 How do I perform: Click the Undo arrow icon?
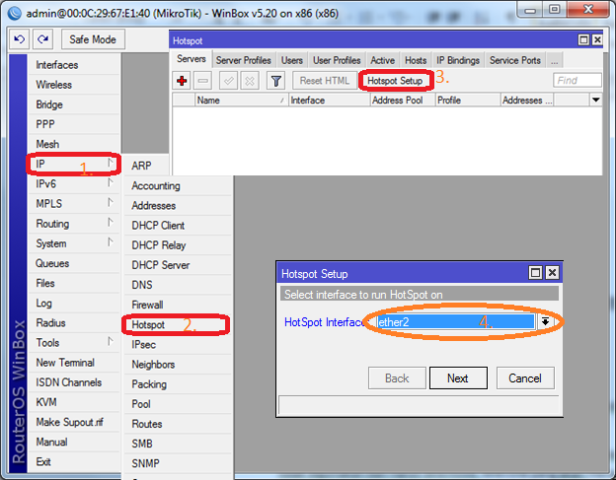[x=19, y=39]
